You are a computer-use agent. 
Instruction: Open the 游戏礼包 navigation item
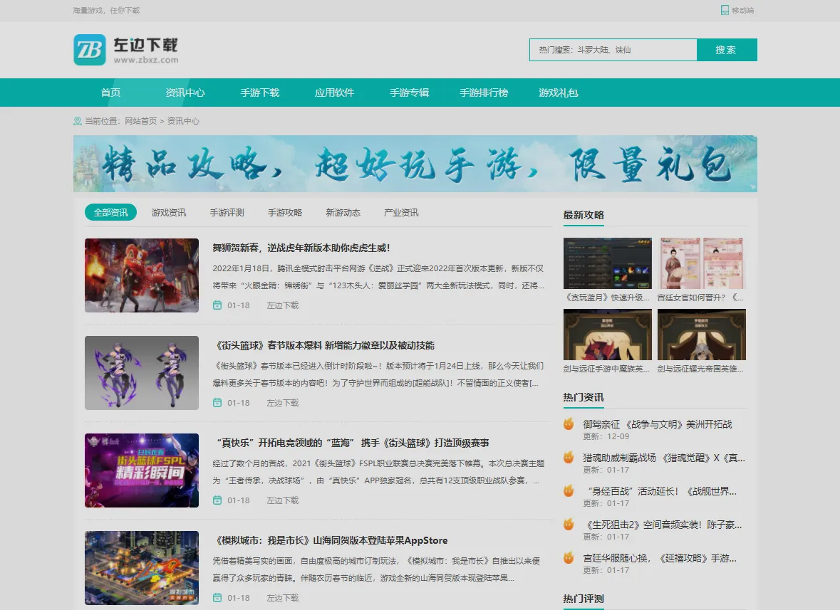pos(559,93)
